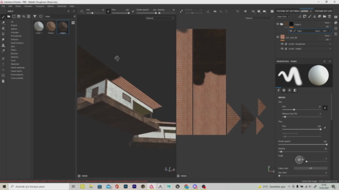Show All shelf category
This screenshot has height=190, width=339.
12,22
